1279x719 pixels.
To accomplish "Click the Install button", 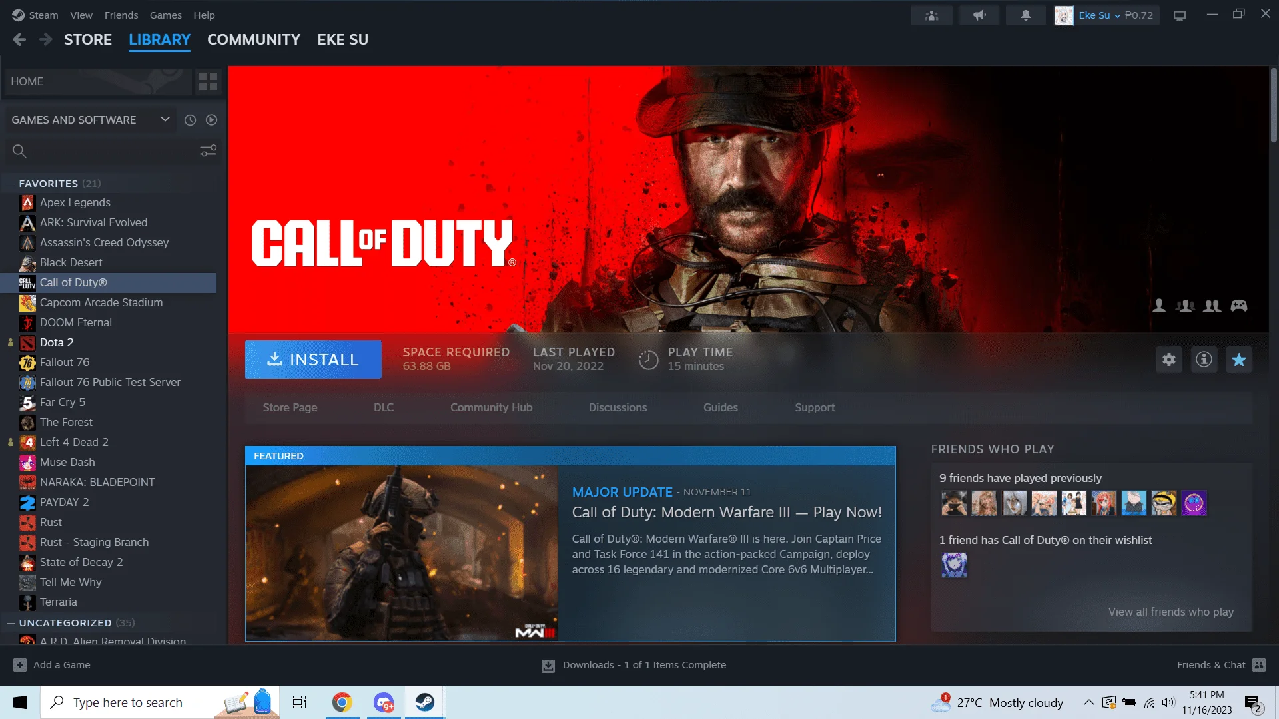I will (313, 359).
